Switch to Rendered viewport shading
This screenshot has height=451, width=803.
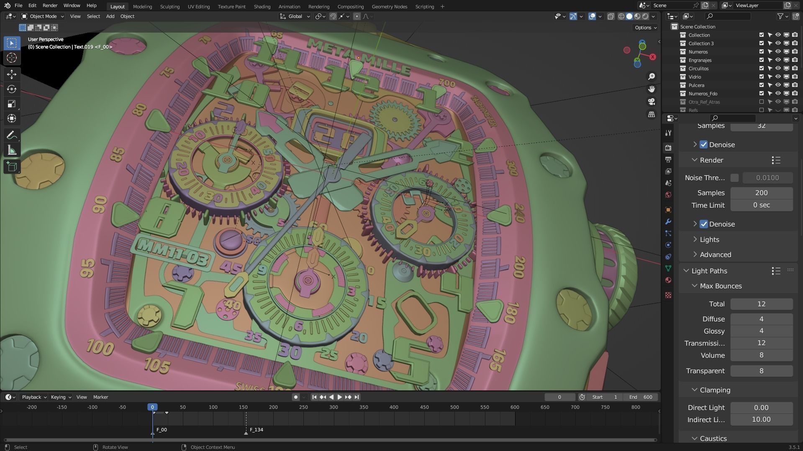[x=646, y=16]
